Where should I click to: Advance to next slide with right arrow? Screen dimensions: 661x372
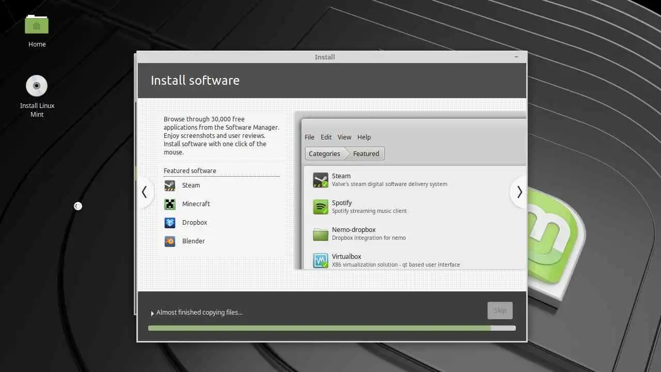[x=519, y=192]
